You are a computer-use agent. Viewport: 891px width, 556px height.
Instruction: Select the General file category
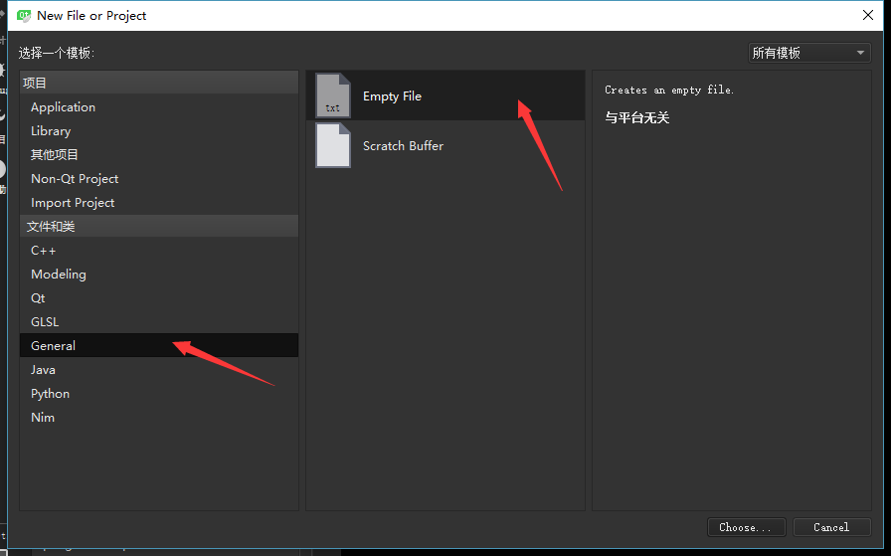pos(159,346)
